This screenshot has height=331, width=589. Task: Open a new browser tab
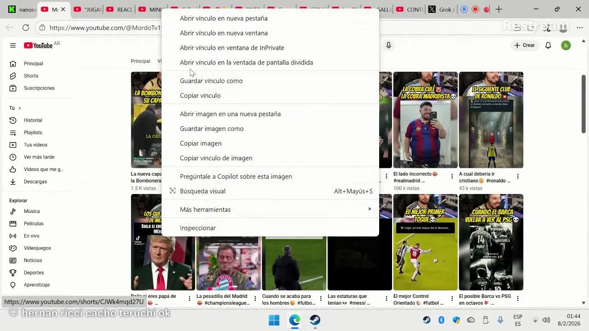pyautogui.click(x=499, y=9)
